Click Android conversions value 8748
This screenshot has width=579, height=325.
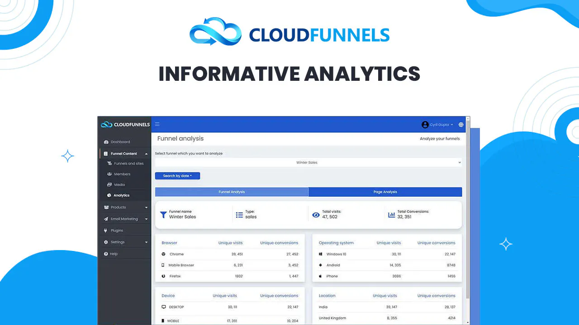click(x=451, y=265)
